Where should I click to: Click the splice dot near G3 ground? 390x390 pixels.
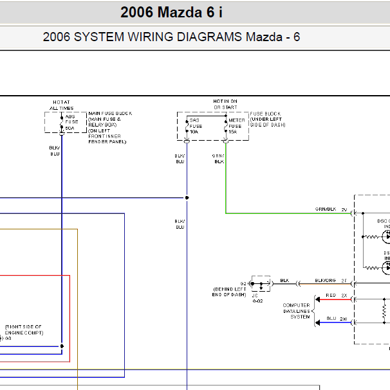(62, 346)
